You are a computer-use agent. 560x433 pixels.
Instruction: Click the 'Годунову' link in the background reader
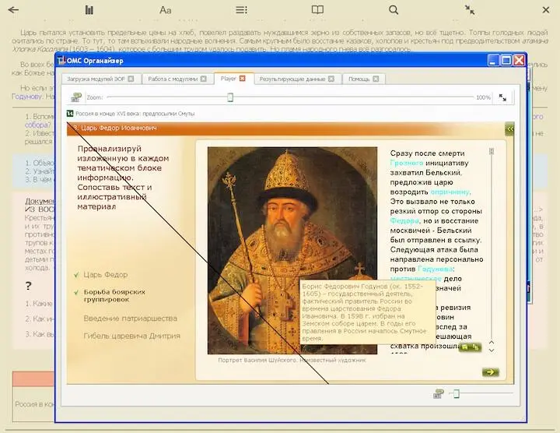[x=25, y=97]
